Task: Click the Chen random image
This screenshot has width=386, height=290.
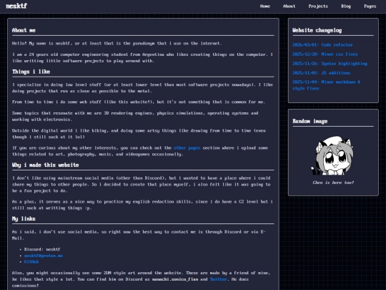Action: 333,155
